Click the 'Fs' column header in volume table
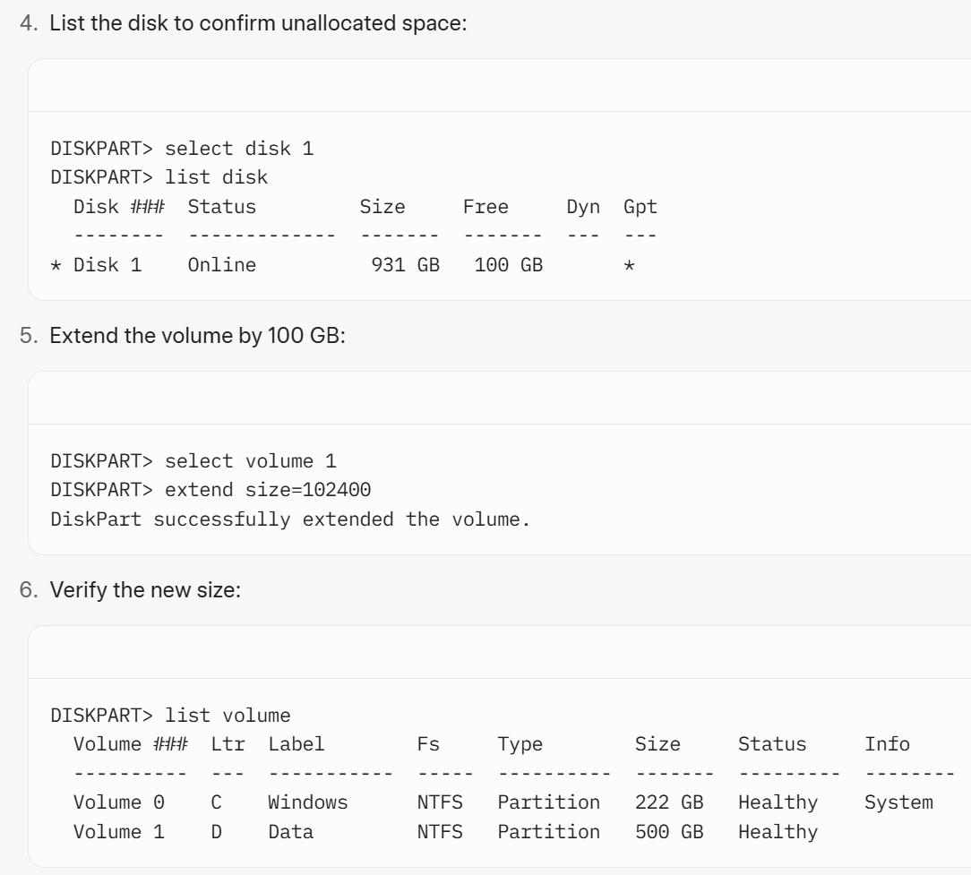Image resolution: width=971 pixels, height=875 pixels. (428, 743)
